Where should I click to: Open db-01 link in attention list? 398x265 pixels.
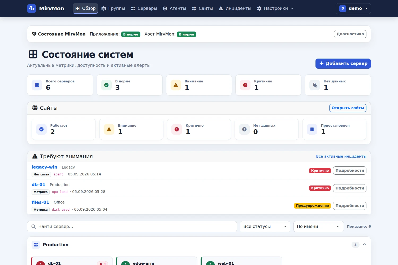click(38, 184)
